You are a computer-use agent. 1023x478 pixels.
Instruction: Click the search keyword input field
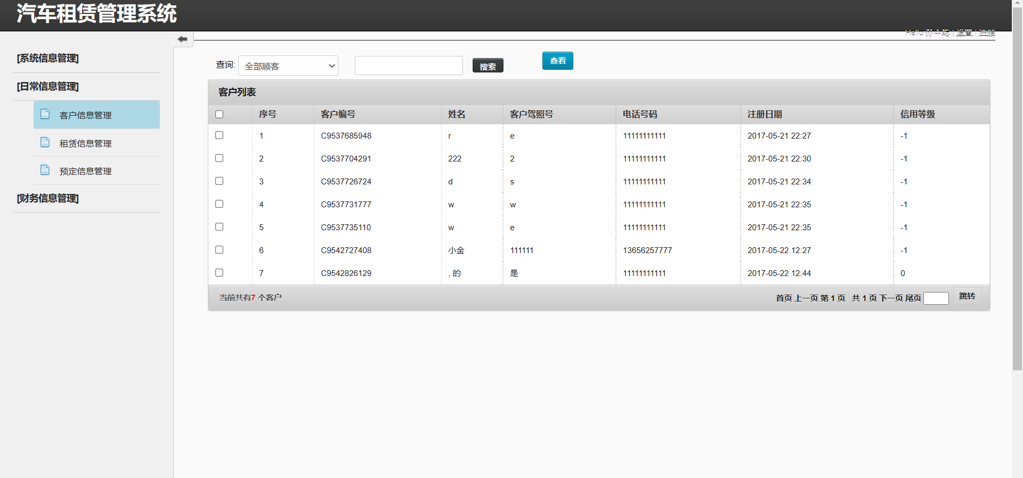point(409,66)
